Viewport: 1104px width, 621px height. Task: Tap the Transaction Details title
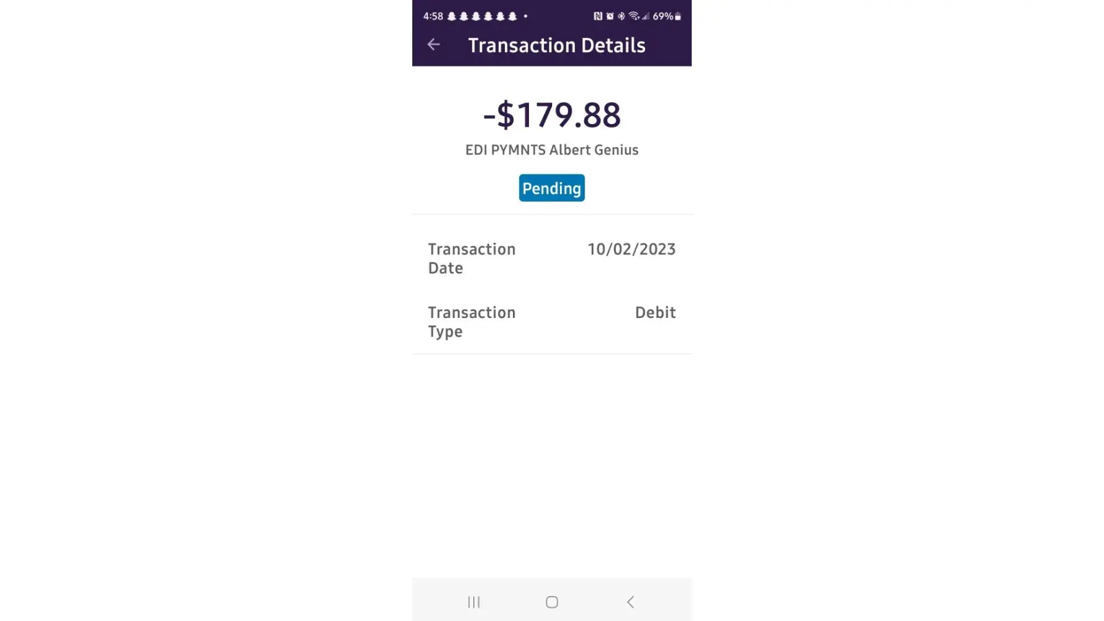click(556, 45)
